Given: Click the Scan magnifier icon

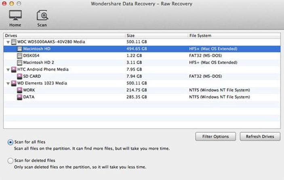Looking at the screenshot, I should pos(42,15).
